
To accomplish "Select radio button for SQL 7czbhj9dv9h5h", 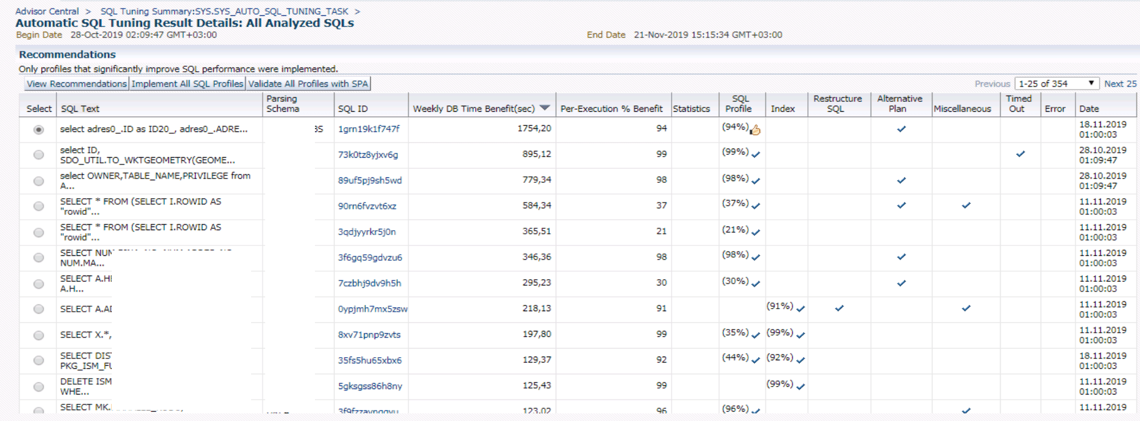I will (39, 284).
